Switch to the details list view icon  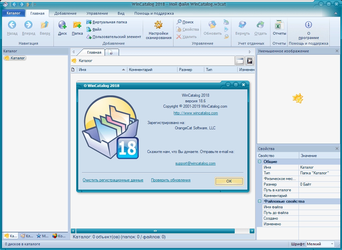pyautogui.click(x=239, y=61)
